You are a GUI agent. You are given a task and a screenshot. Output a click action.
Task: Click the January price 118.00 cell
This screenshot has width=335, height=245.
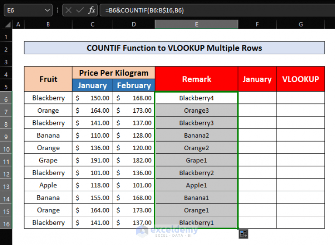92,185
